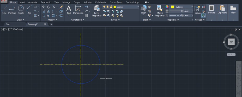Viewport: 242px width, 97px height.
Task: Open the lineweight ByLayer dropdown
Action: (x=192, y=11)
